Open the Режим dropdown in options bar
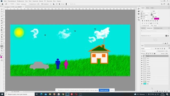170x96 pixels. point(24,4)
